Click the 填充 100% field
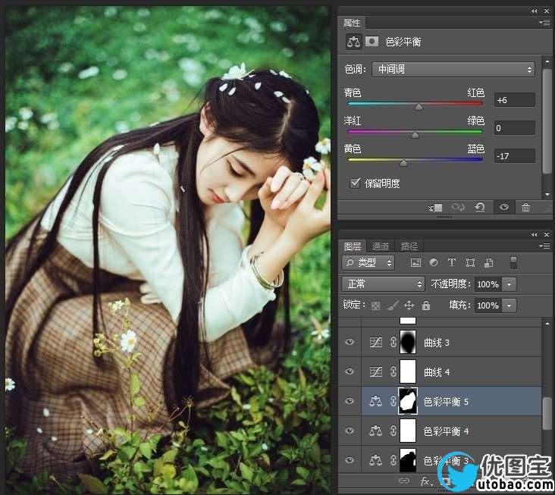 (488, 305)
